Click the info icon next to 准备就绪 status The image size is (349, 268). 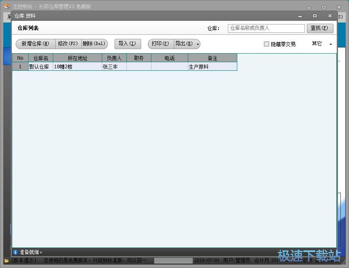(16, 252)
